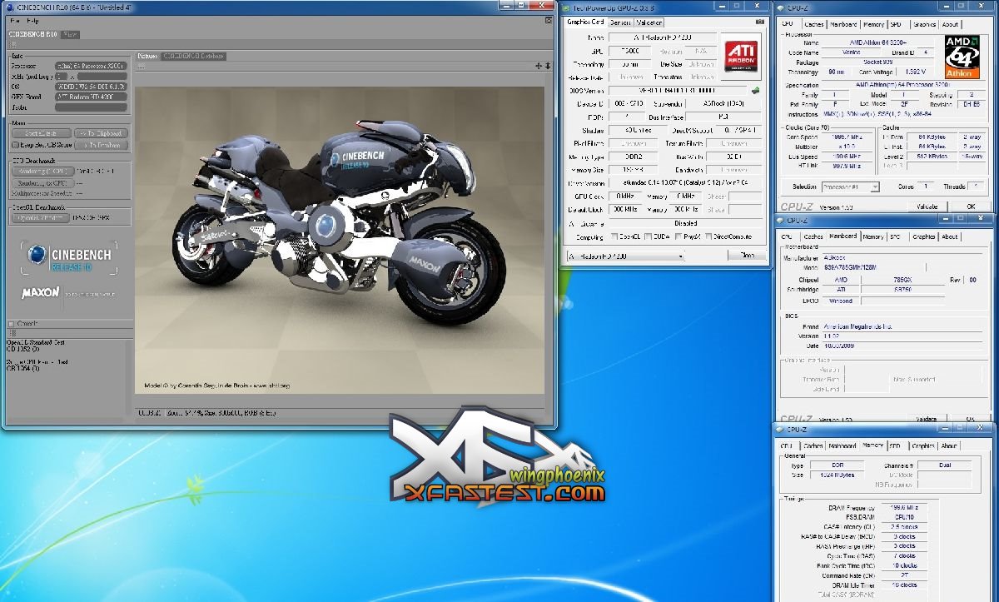Select Memory tab in the middle Mainboard CPU-Z window
The width and height of the screenshot is (999, 602).
coord(873,236)
